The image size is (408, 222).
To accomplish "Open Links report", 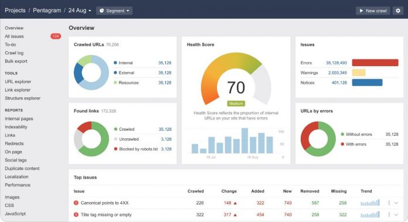I will tap(10, 135).
